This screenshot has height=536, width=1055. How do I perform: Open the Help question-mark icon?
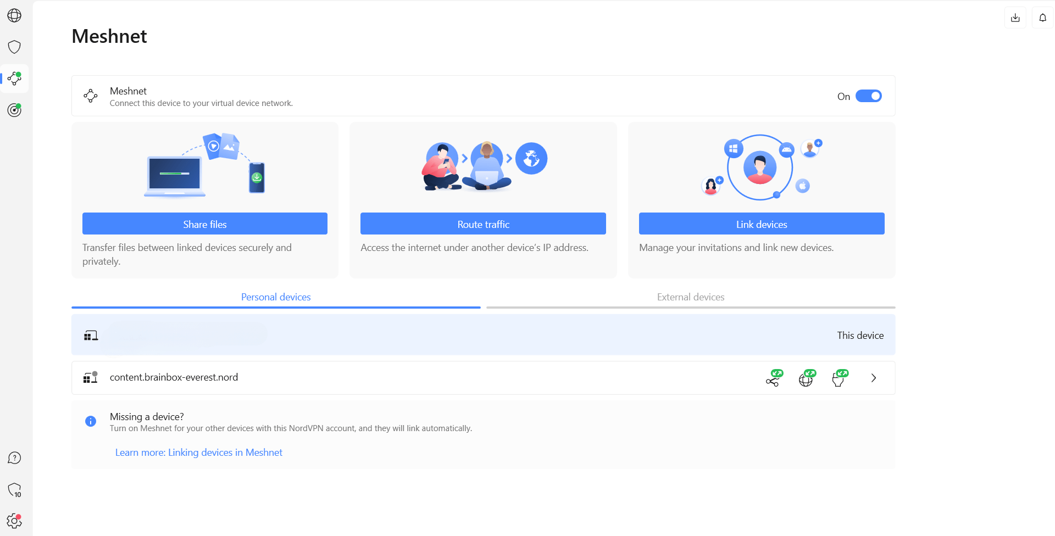(x=14, y=458)
